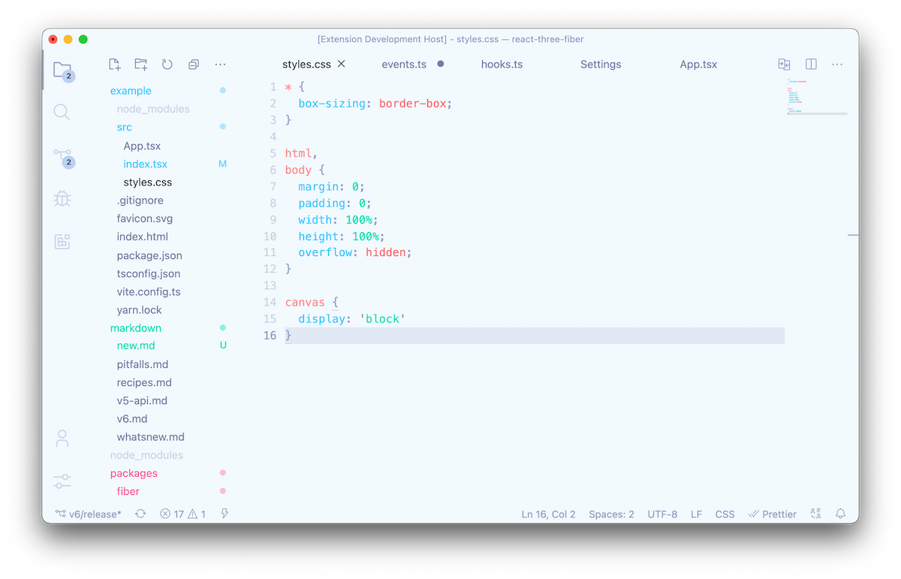Change end of line sequence LF
The image size is (901, 579).
697,514
